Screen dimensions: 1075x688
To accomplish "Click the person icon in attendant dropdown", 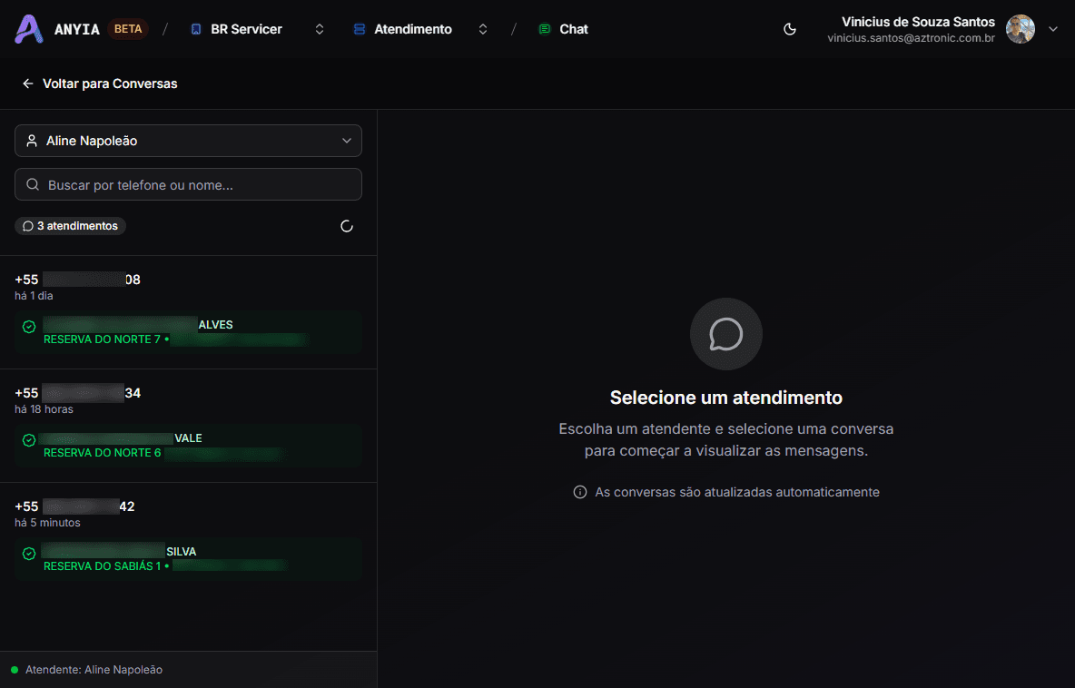I will pyautogui.click(x=32, y=142).
